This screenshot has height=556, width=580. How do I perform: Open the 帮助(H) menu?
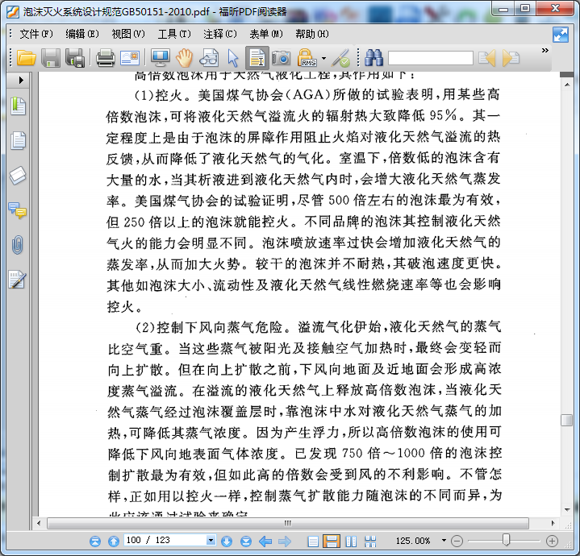click(312, 34)
